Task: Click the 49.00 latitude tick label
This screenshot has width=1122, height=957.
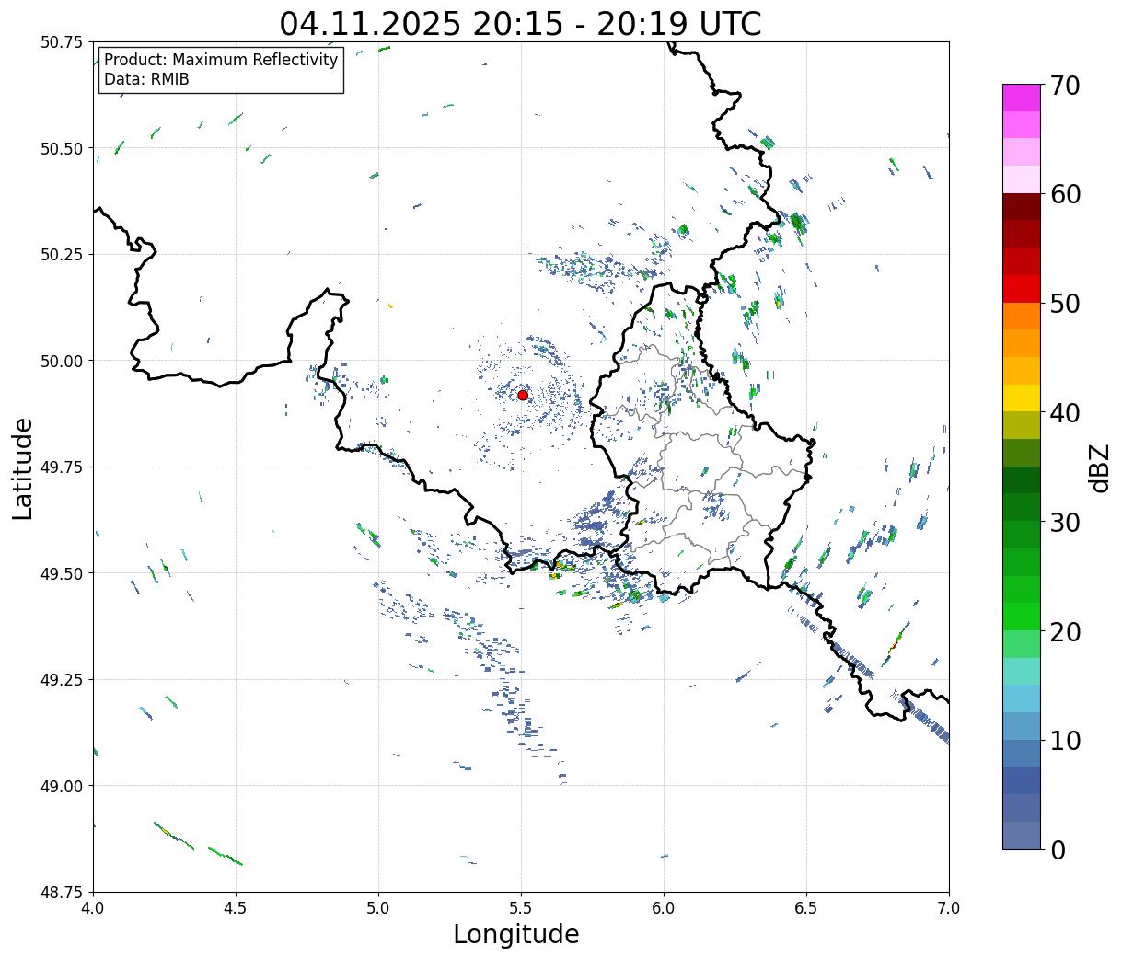Action: click(62, 786)
